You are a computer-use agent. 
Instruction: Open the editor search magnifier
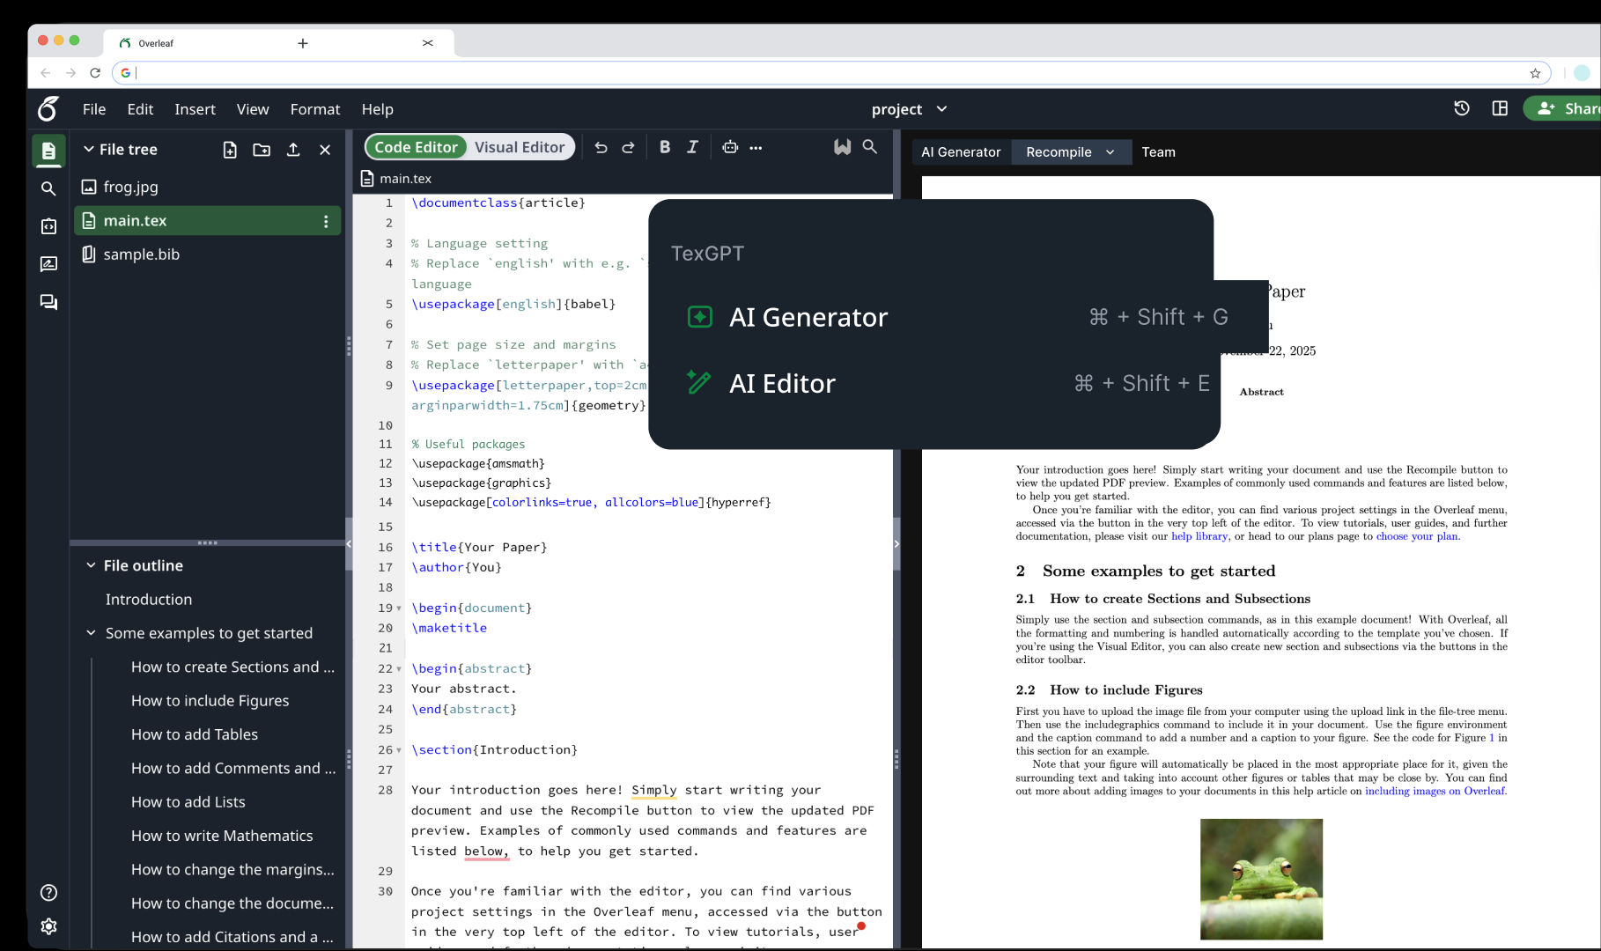coord(870,147)
